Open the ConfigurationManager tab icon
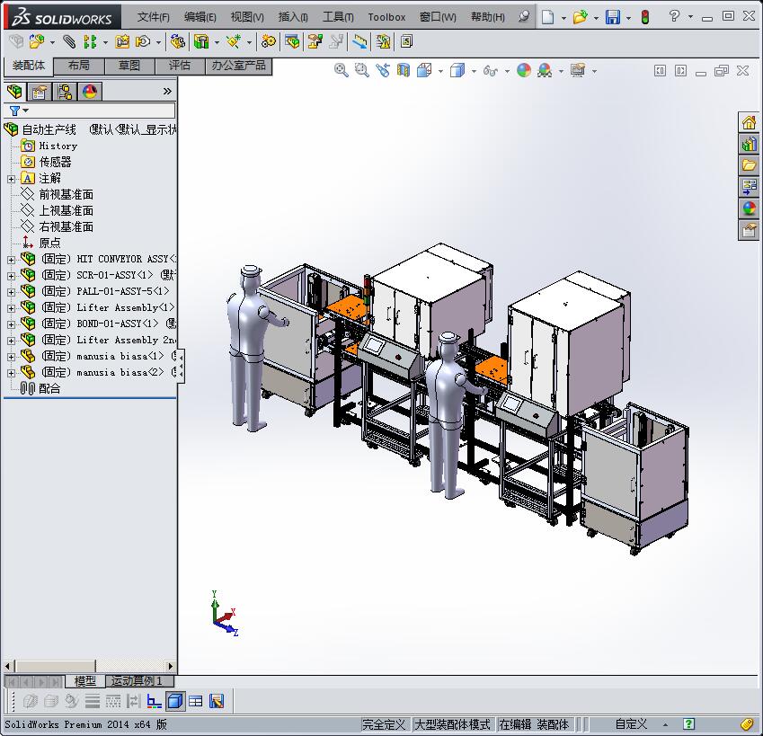 [x=65, y=92]
